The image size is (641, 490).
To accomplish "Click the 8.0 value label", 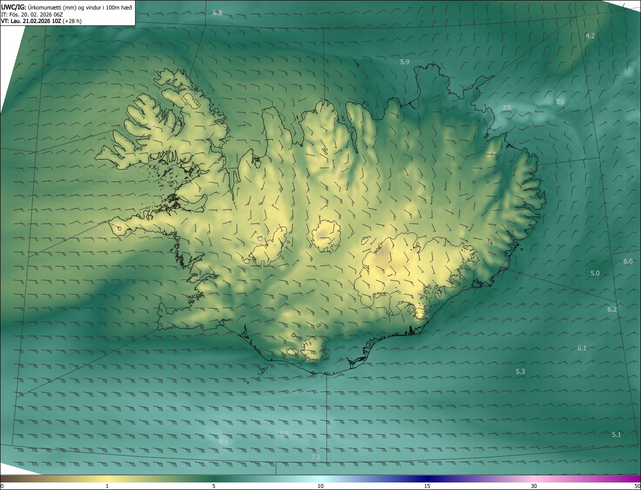I will click(x=284, y=433).
